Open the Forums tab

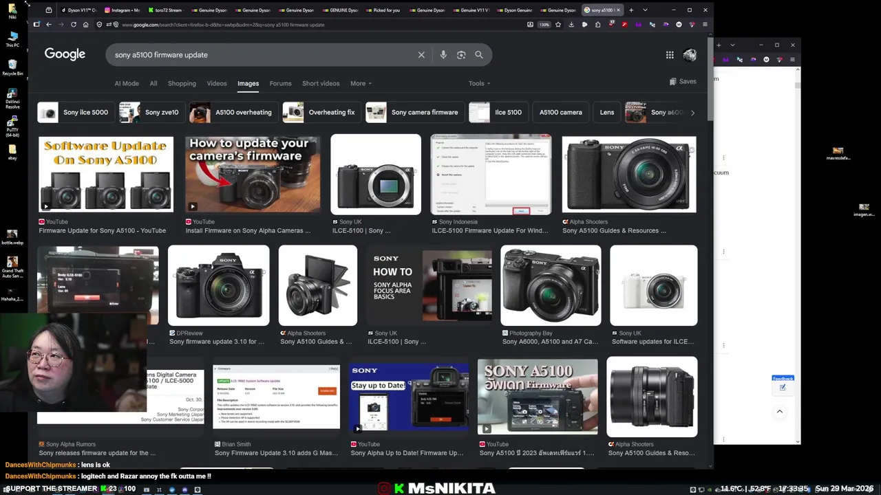(280, 83)
